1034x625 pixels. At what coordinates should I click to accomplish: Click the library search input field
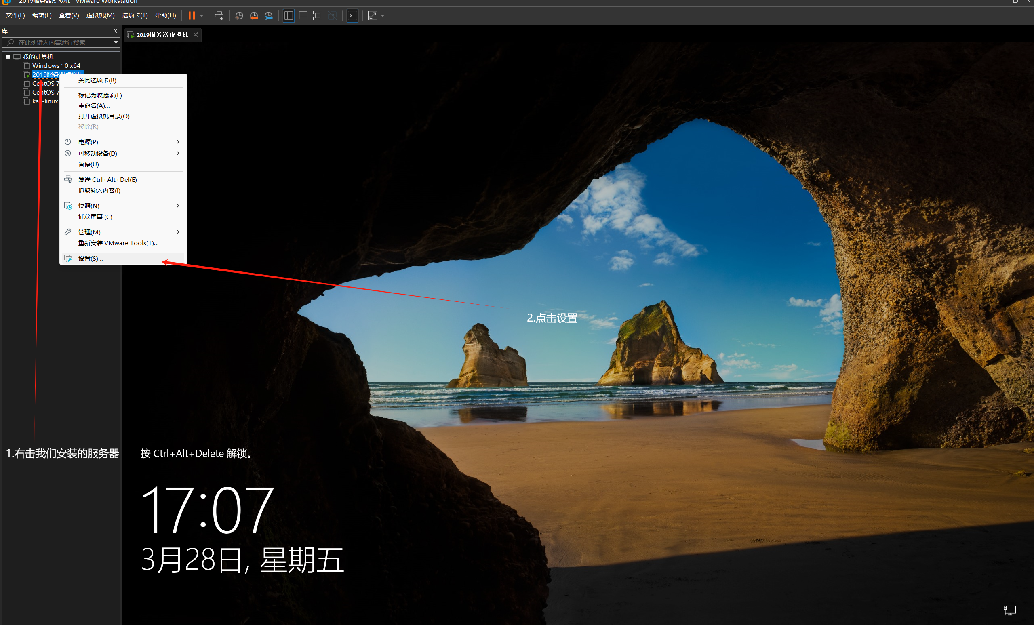(x=59, y=42)
